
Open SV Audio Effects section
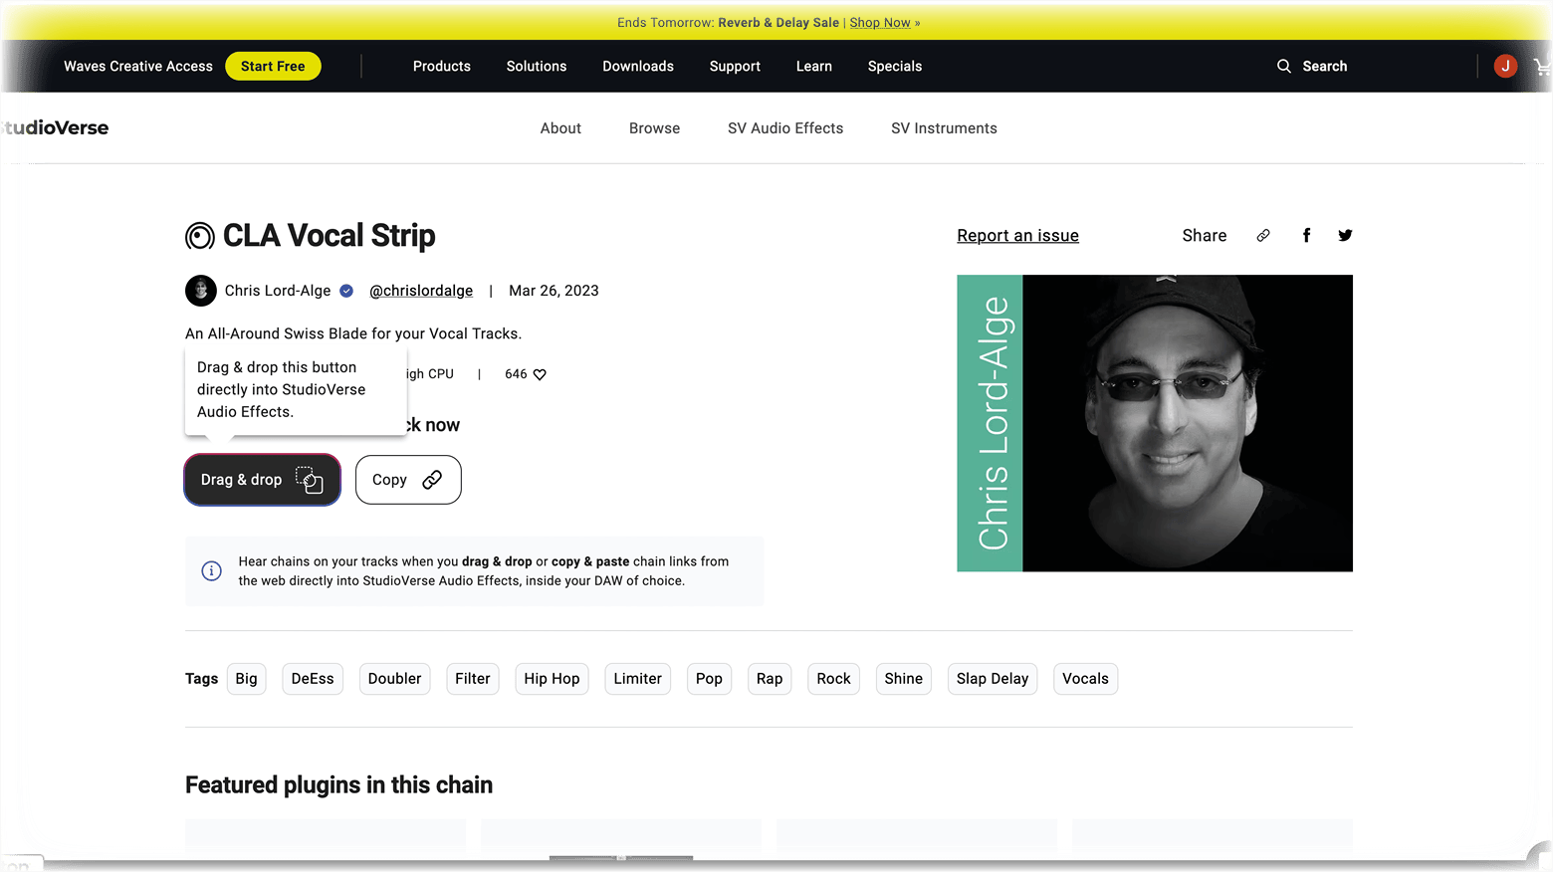pyautogui.click(x=785, y=128)
